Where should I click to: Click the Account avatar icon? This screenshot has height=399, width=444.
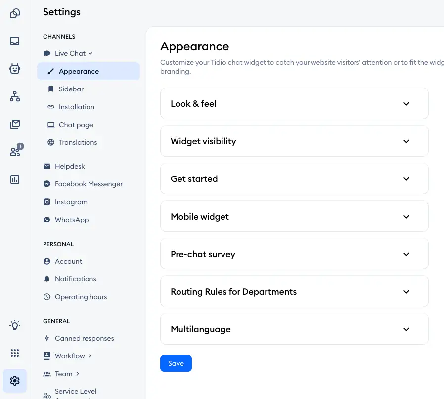(47, 261)
